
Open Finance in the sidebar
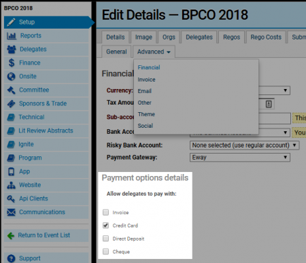[x=46, y=63]
